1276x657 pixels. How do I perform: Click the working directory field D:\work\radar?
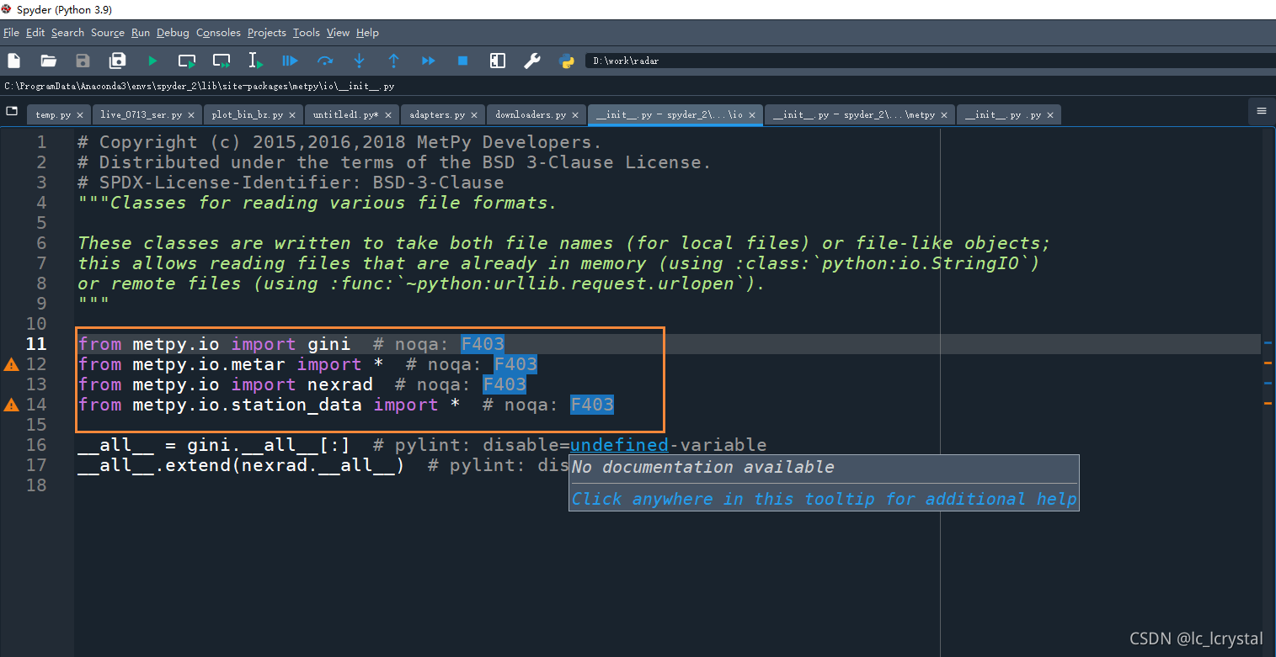(930, 61)
